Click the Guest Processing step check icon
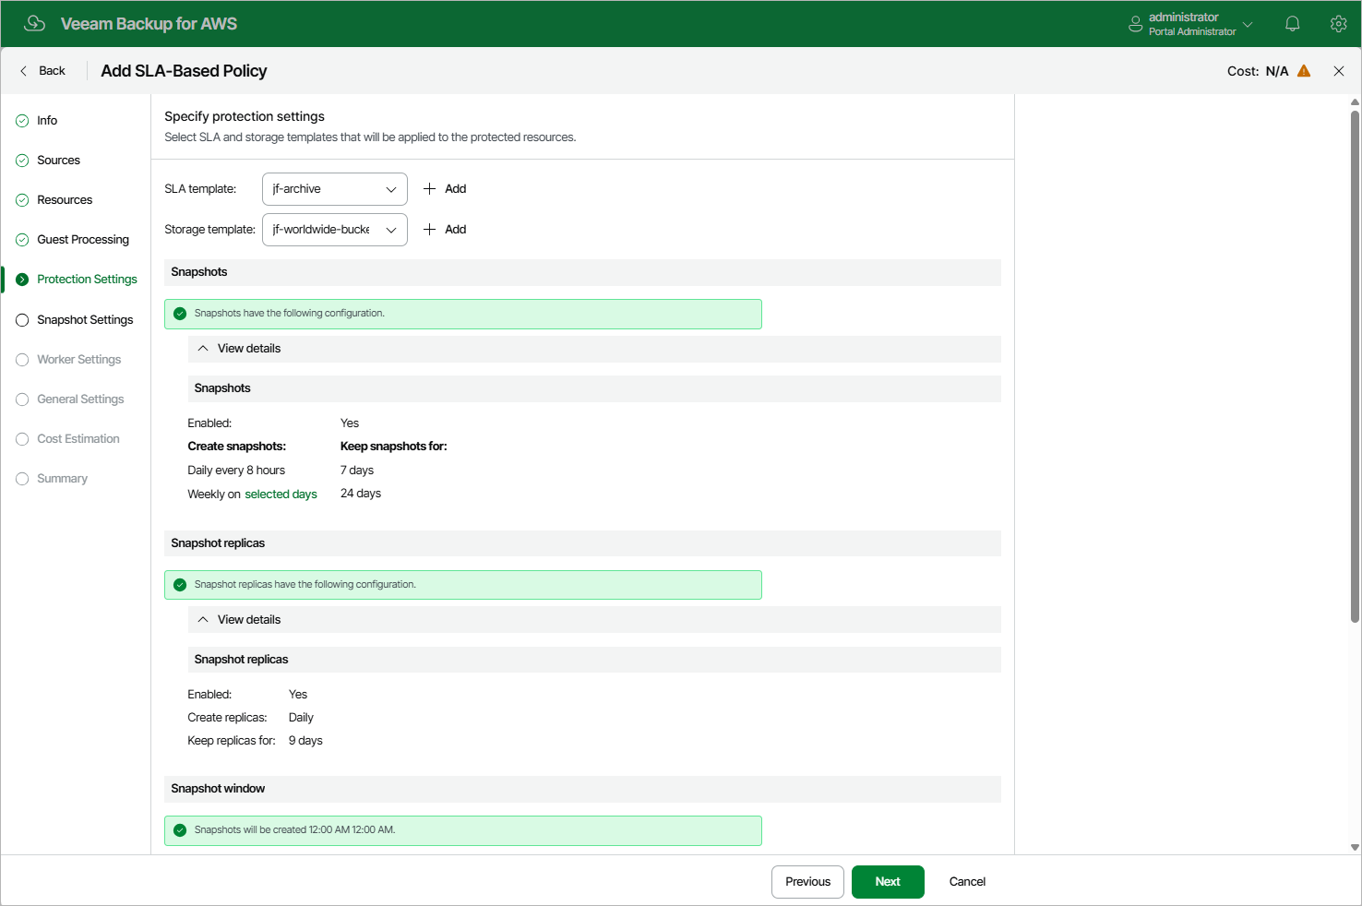Viewport: 1362px width, 906px height. click(x=22, y=240)
